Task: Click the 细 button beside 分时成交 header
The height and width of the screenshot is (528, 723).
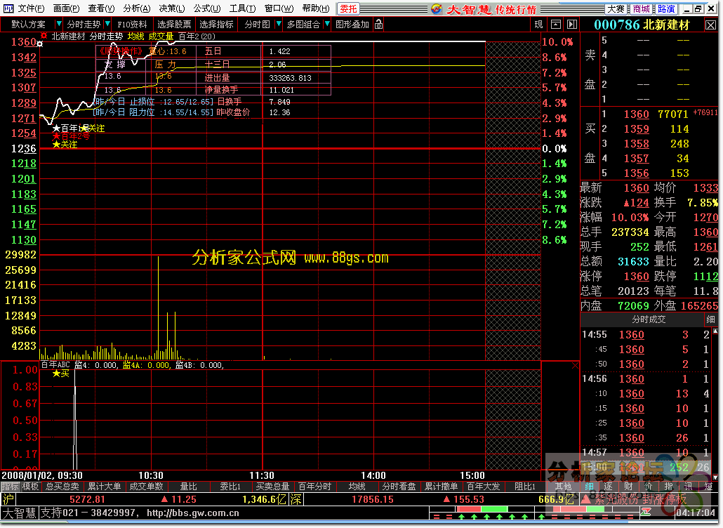Action: 710,319
